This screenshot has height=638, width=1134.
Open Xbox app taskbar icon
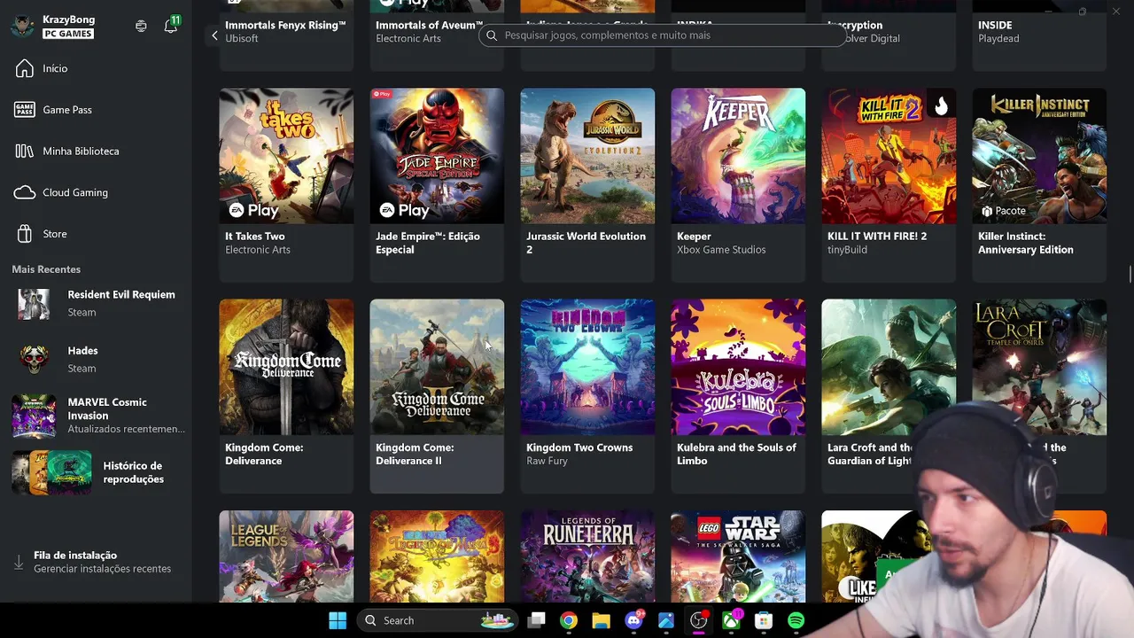point(731,620)
